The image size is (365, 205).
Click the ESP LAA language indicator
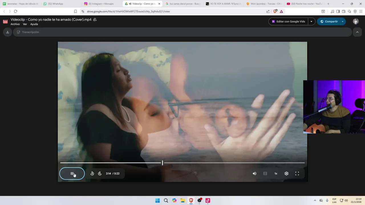tap(334, 200)
